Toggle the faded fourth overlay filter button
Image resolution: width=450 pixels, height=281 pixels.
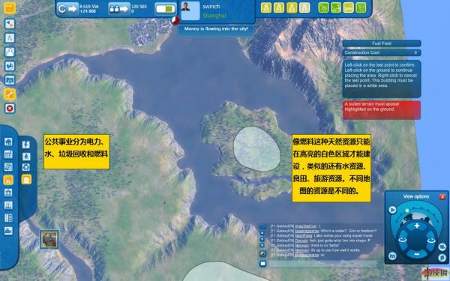pos(304,7)
